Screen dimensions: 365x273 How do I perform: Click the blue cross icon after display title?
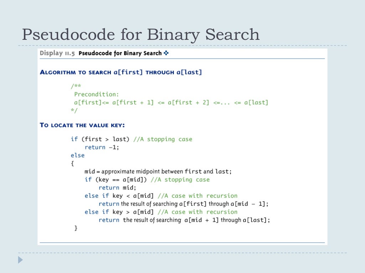pyautogui.click(x=166, y=53)
